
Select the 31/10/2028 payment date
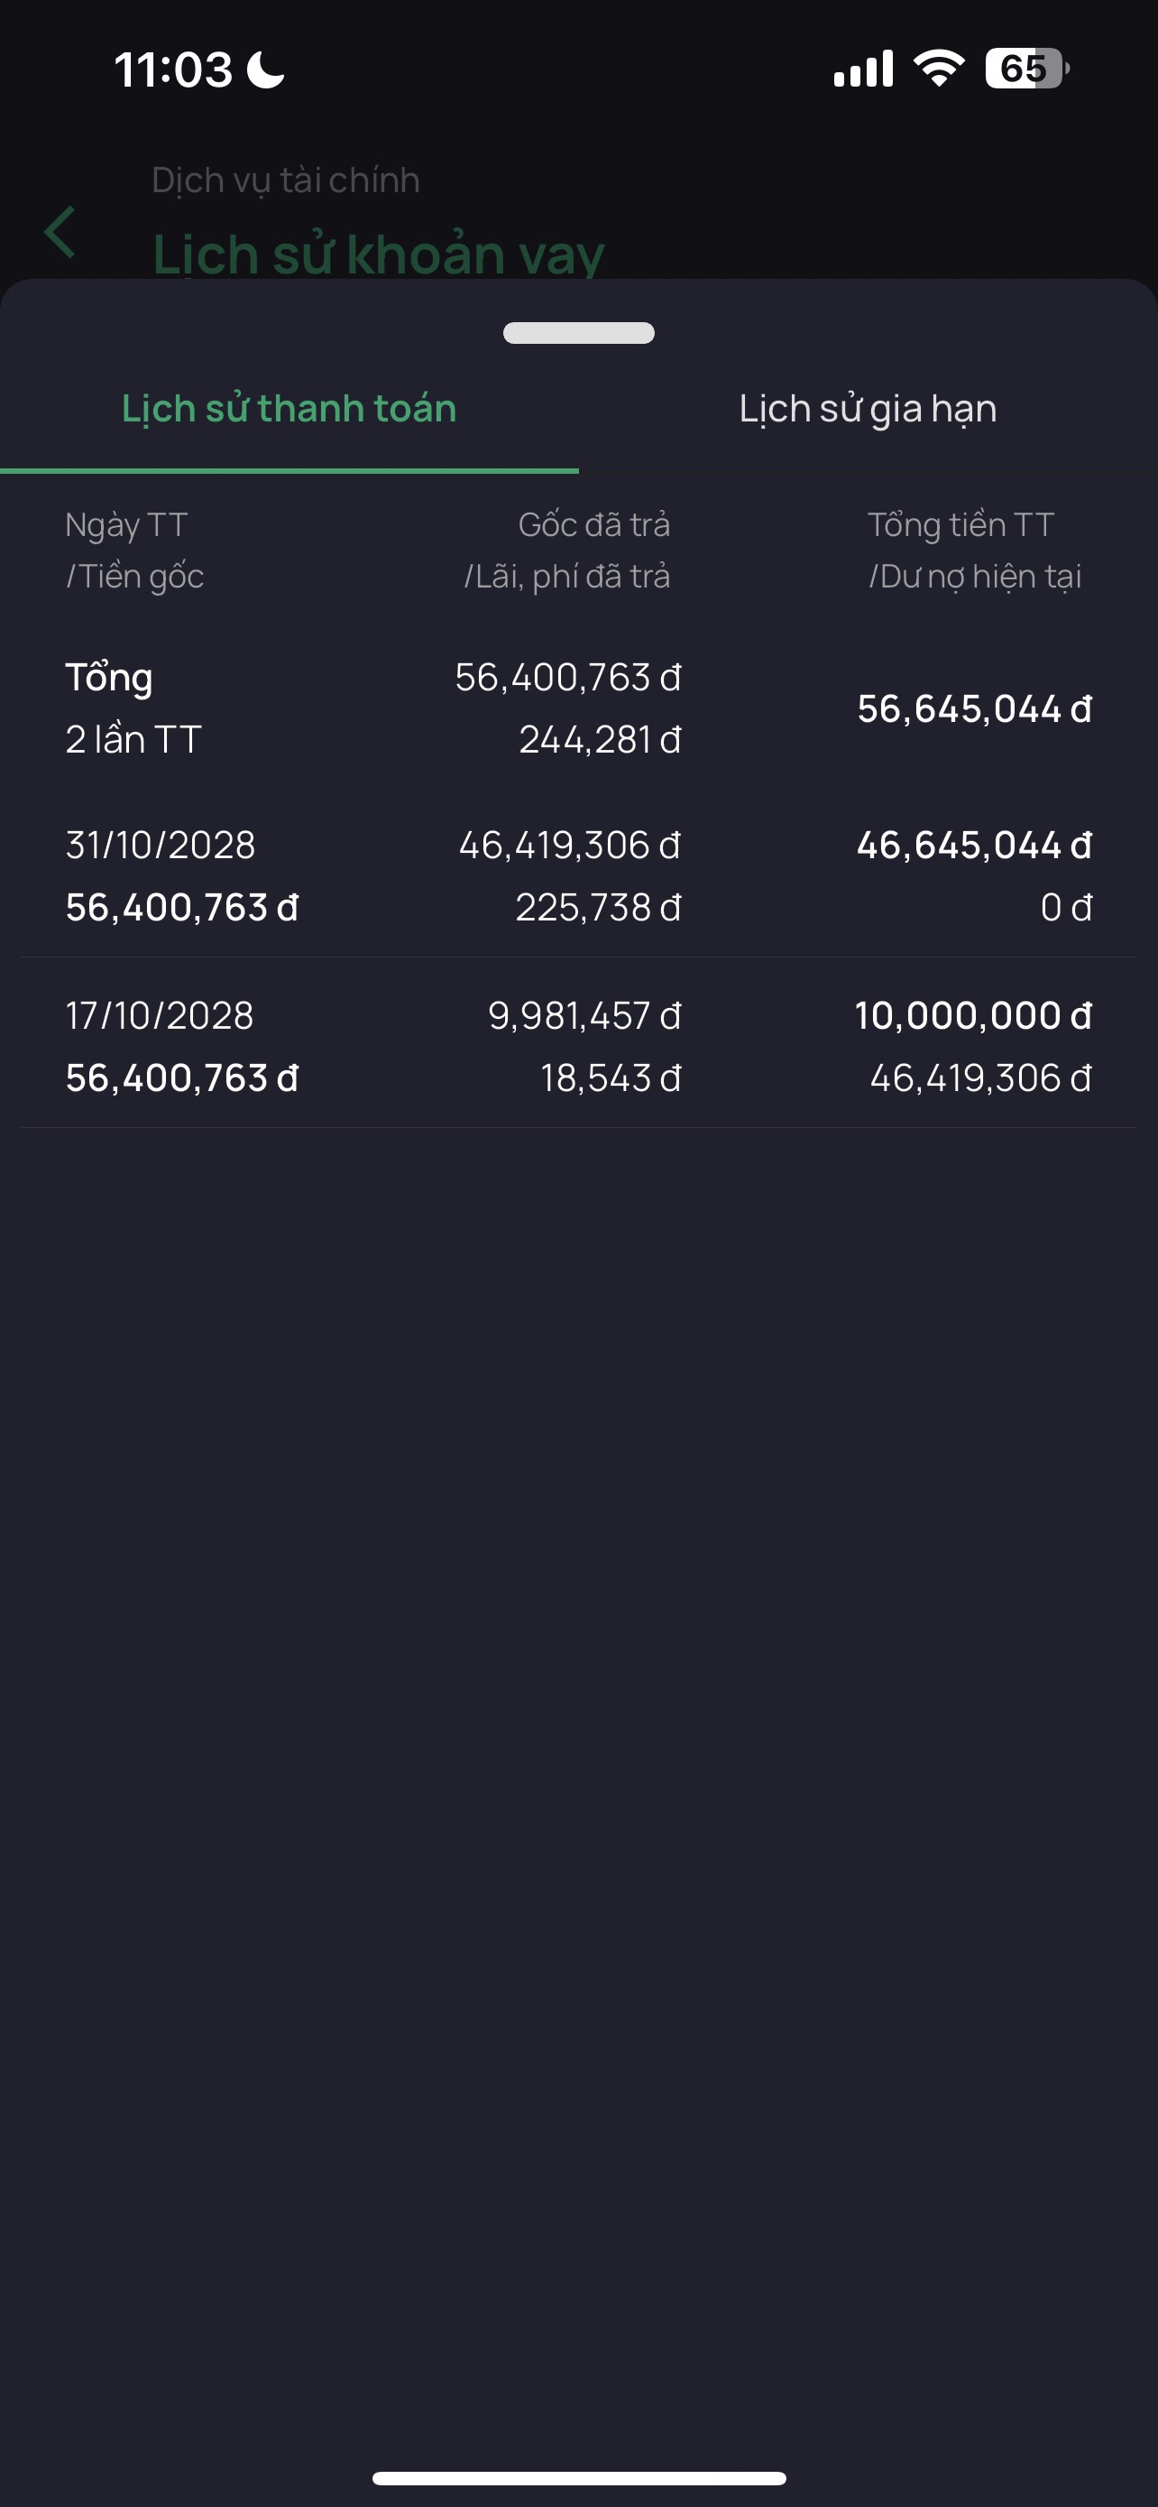[161, 845]
